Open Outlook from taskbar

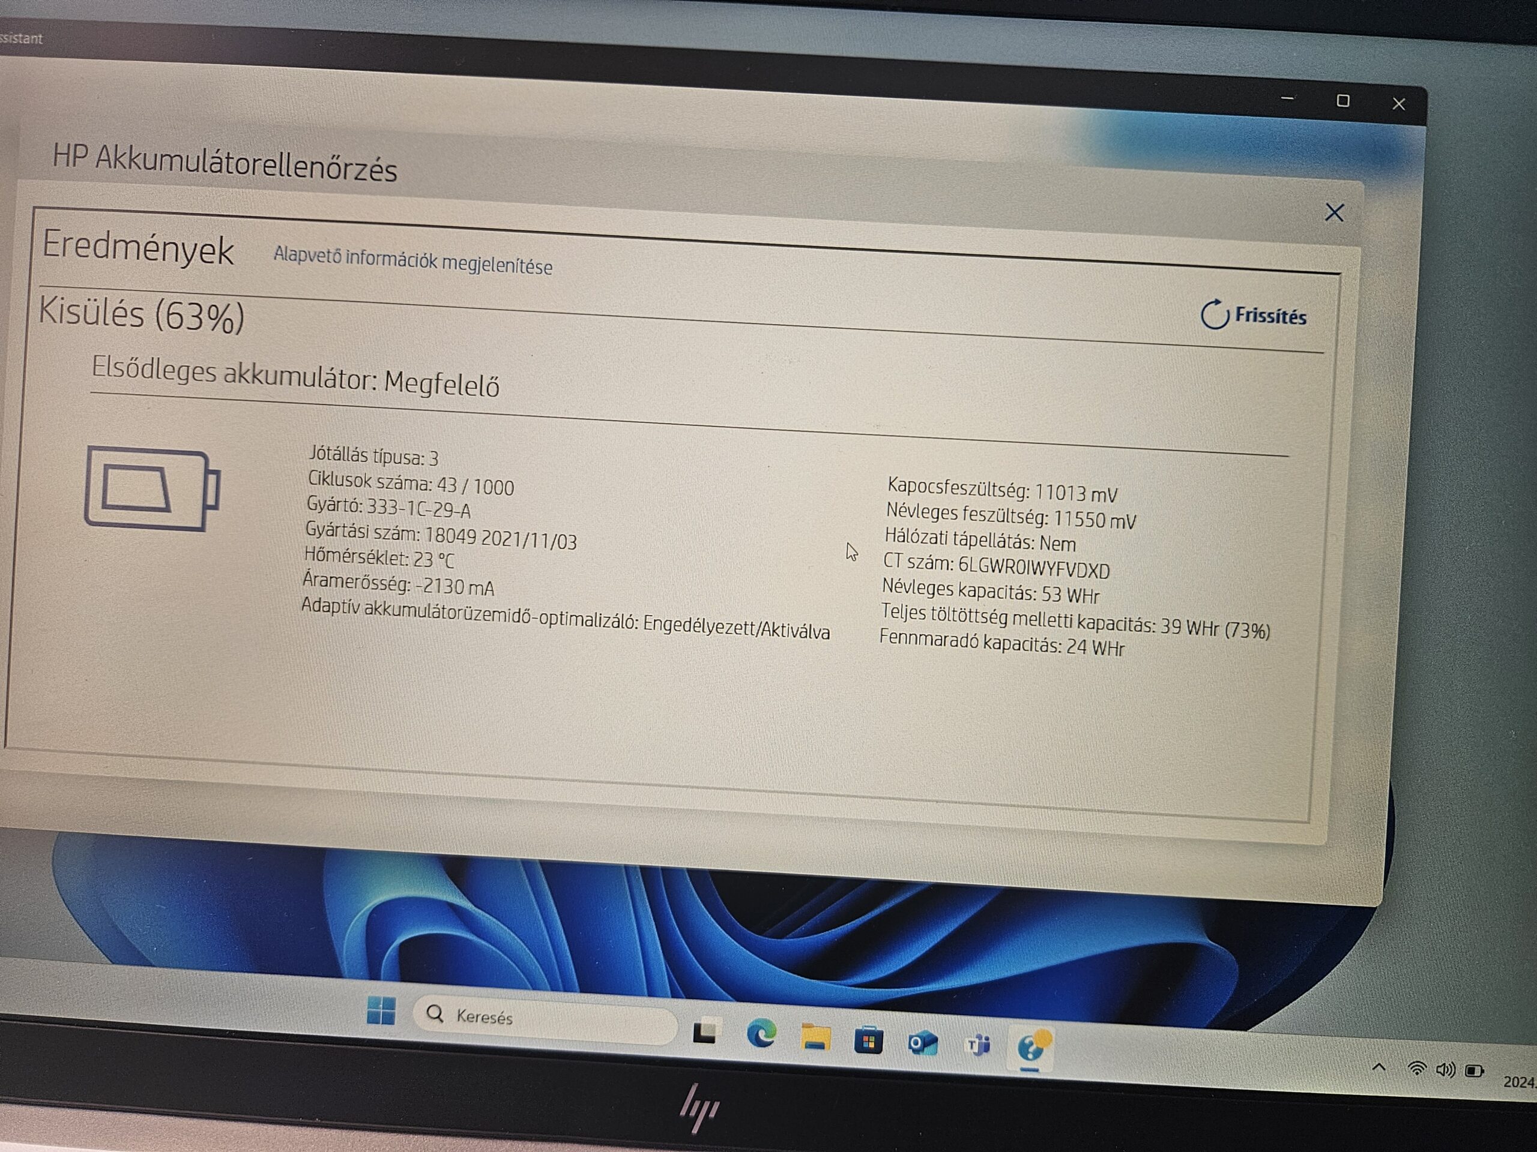click(x=923, y=1043)
